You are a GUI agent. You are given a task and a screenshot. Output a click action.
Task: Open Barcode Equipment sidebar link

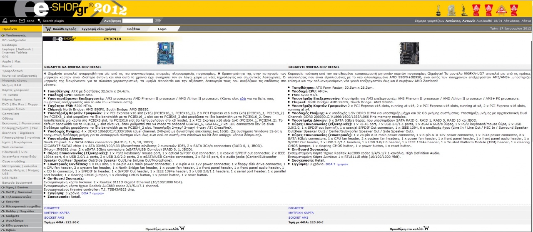click(x=17, y=182)
